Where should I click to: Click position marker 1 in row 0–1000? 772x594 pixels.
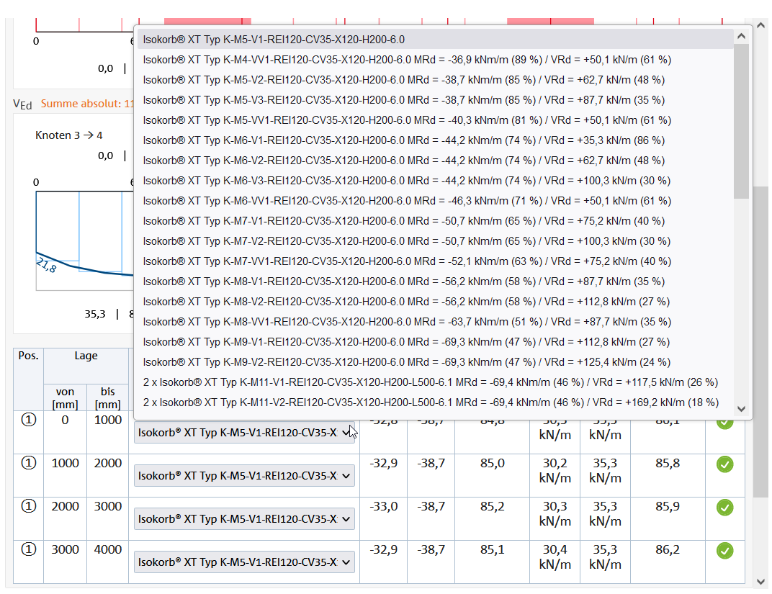29,420
